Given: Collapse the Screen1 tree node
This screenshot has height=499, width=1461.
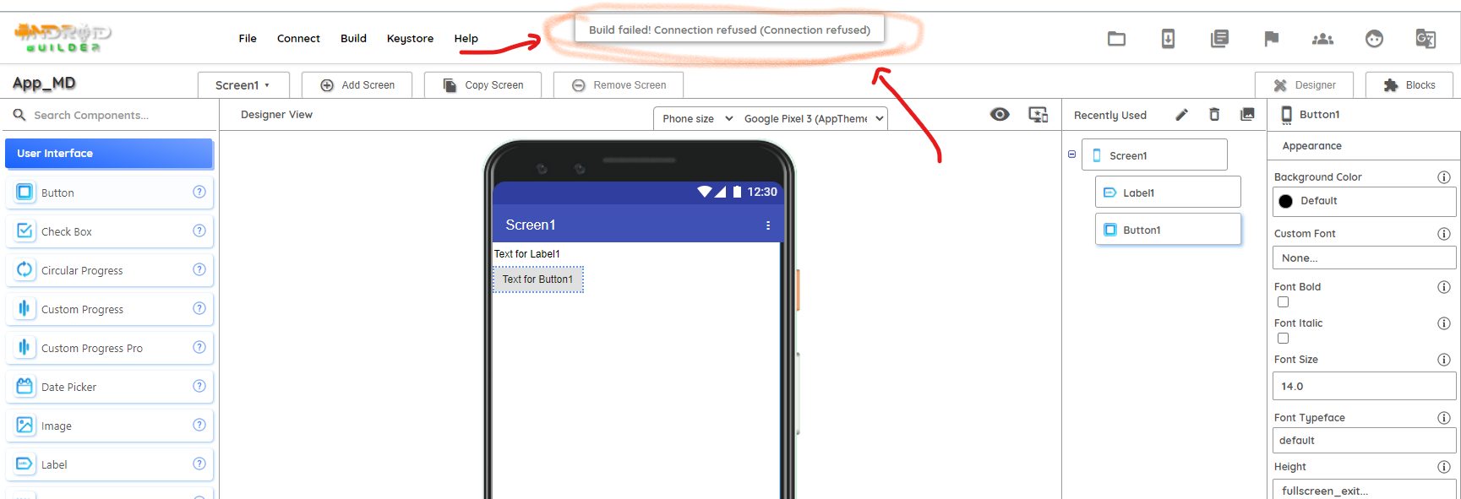Looking at the screenshot, I should click(x=1071, y=155).
